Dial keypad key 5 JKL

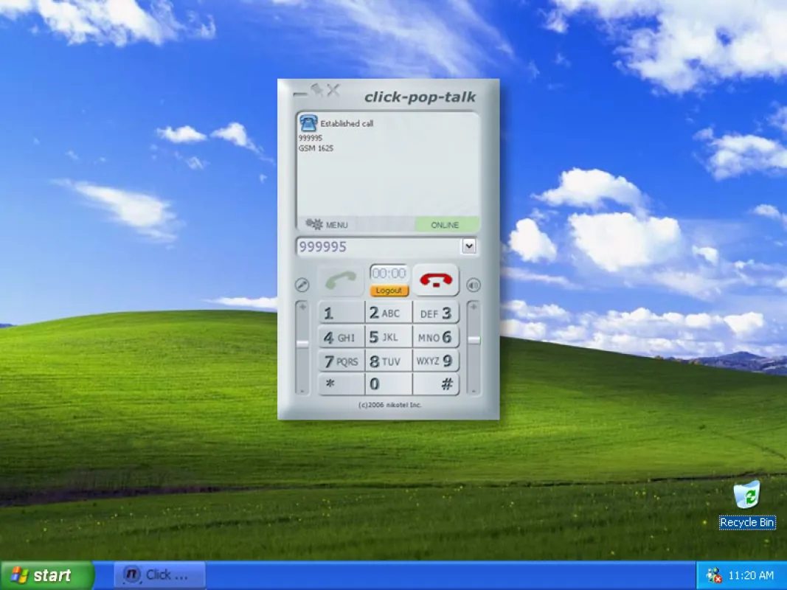pyautogui.click(x=389, y=337)
